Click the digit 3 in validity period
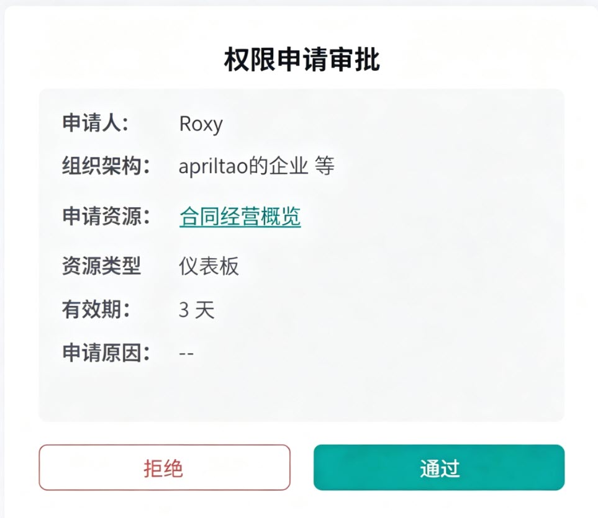The image size is (598, 518). [184, 310]
